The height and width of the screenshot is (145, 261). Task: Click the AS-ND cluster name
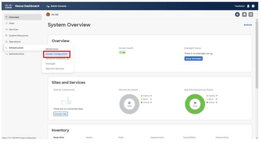55,15
